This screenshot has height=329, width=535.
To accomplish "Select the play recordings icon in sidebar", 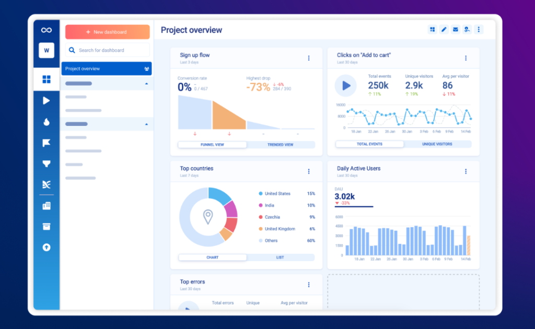I will [46, 100].
